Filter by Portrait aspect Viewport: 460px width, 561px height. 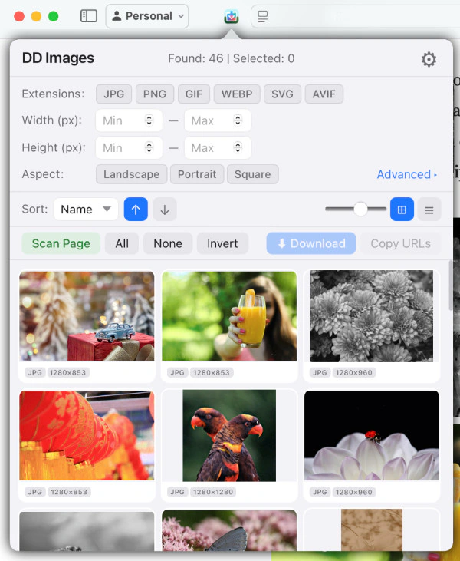197,174
